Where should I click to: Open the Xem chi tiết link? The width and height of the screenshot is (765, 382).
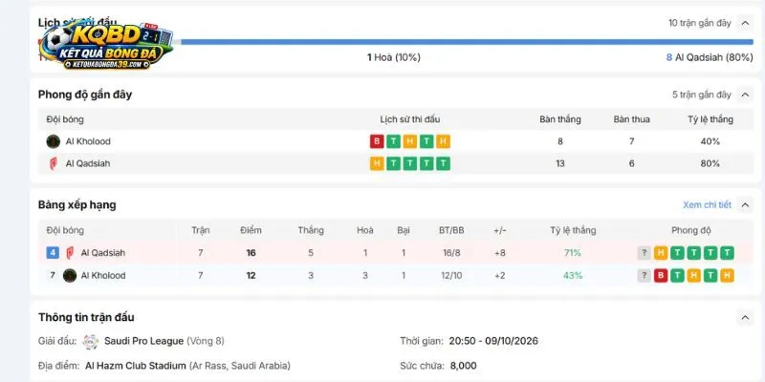(x=707, y=205)
